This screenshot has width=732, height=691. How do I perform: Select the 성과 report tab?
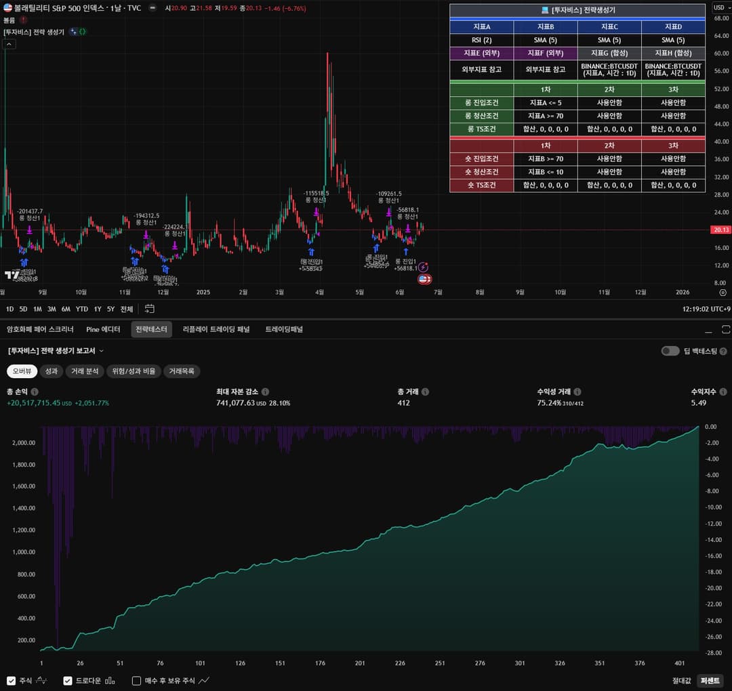[x=52, y=371]
